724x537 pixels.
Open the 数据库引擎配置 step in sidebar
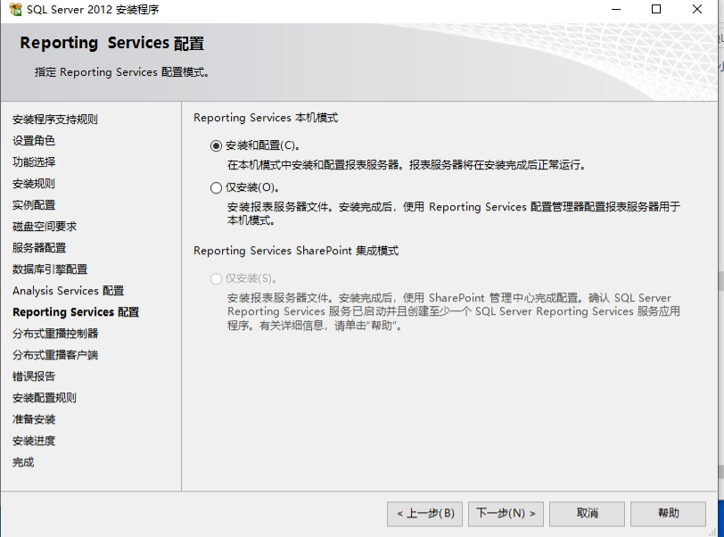(x=50, y=269)
